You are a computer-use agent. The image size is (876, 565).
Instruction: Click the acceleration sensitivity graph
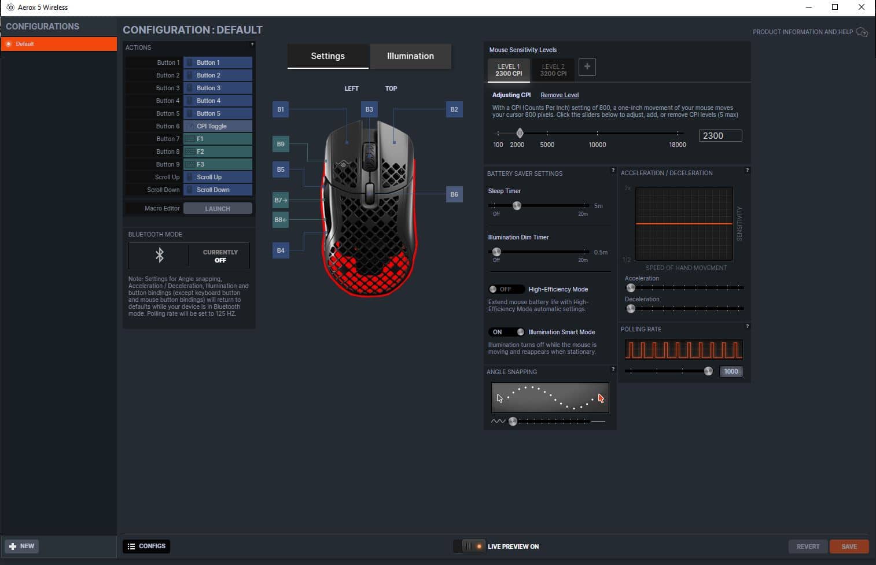tap(684, 224)
